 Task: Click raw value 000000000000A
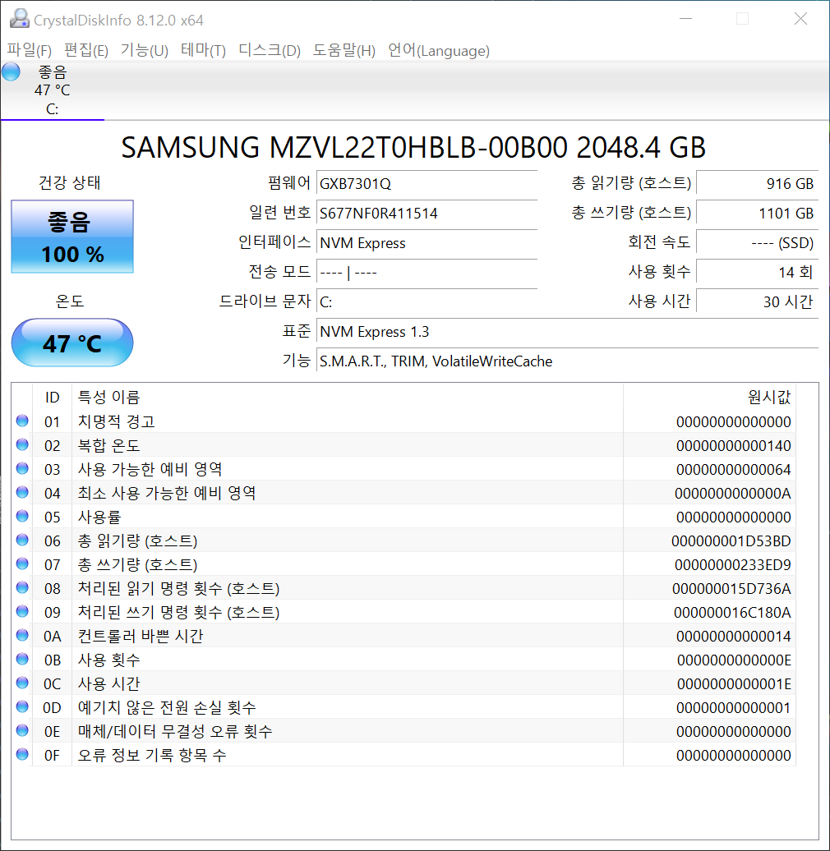click(733, 494)
